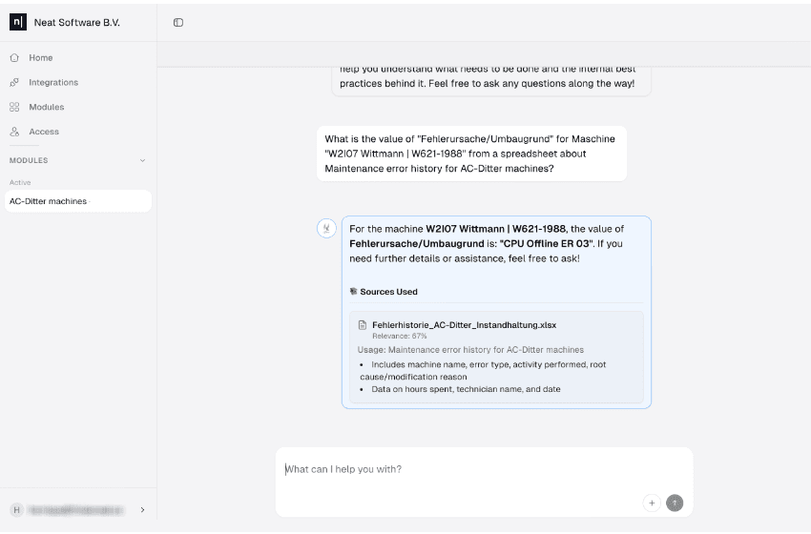Focus the "What can I help you with?" field
This screenshot has width=811, height=534.
click(477, 469)
